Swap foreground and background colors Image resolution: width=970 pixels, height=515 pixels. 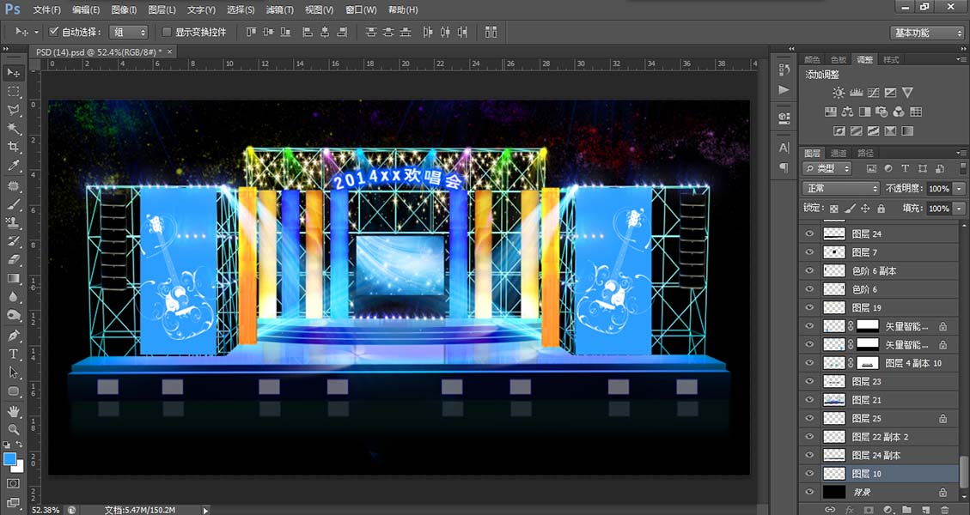[x=20, y=445]
